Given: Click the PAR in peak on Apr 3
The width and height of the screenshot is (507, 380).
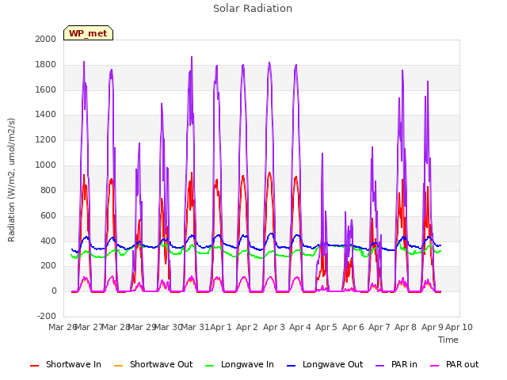Looking at the screenshot, I should [x=269, y=63].
